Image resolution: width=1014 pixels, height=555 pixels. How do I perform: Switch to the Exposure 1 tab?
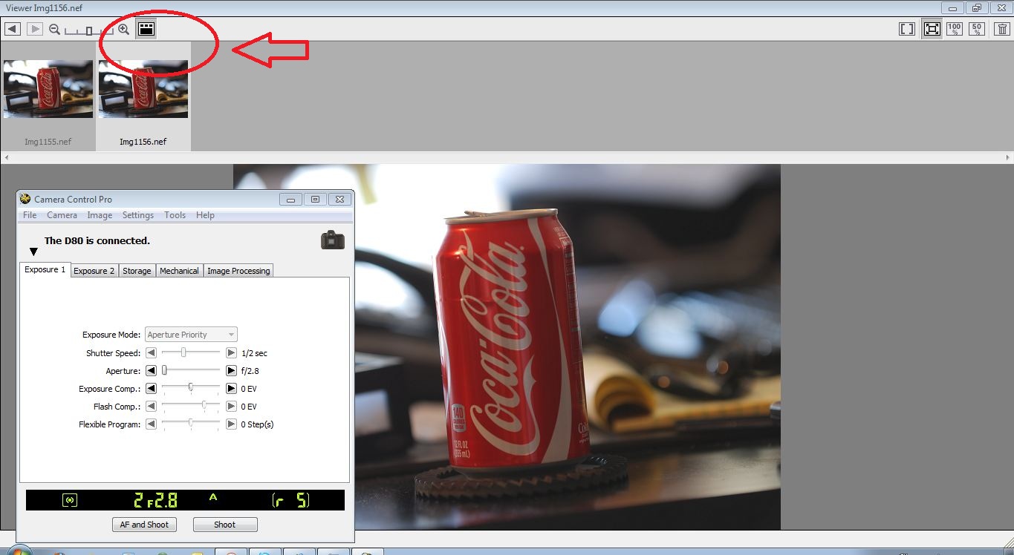point(45,269)
